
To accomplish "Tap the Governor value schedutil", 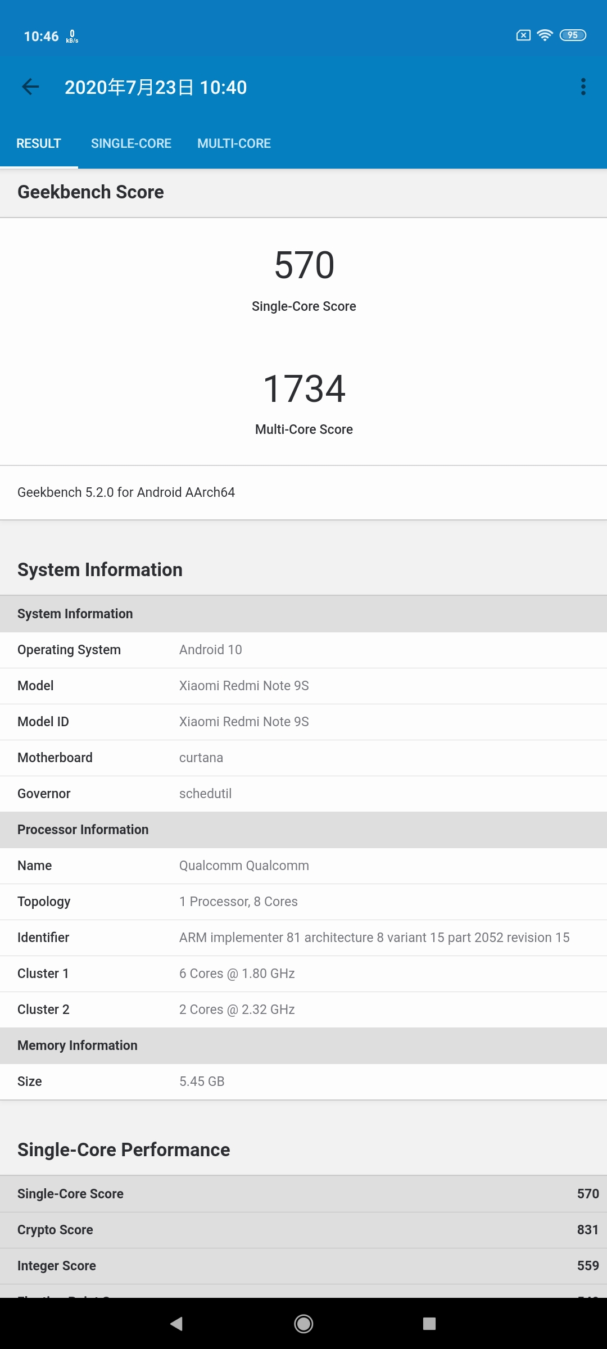I will pos(205,794).
